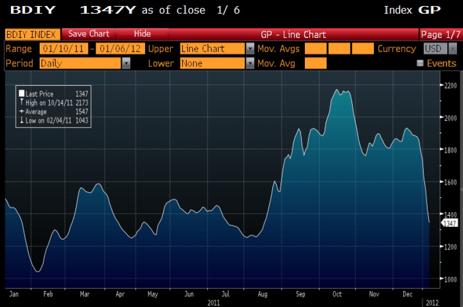
Task: Click the 1600 label on price axis
Action: [x=451, y=182]
